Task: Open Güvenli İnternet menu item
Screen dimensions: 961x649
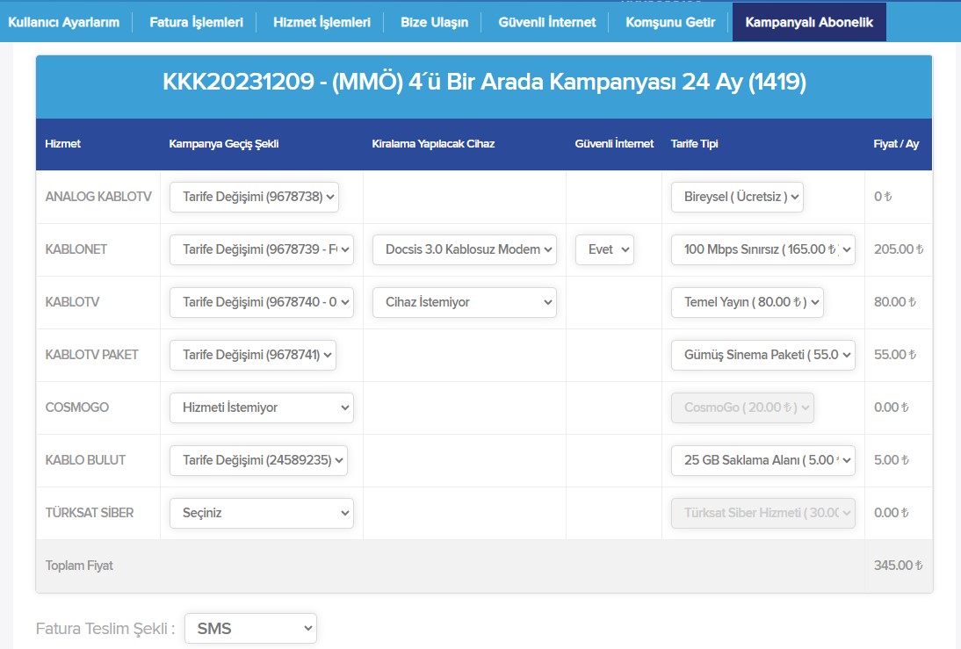Action: (x=546, y=23)
